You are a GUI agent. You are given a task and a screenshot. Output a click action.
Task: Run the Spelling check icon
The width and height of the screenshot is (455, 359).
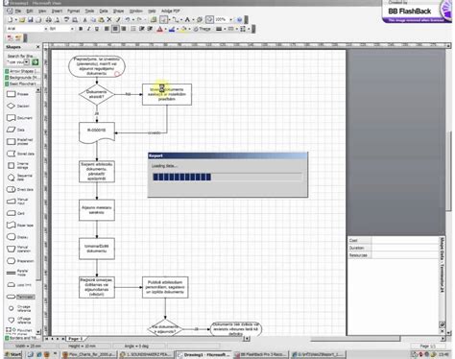66,20
